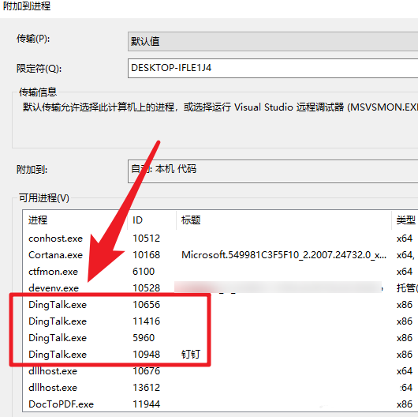This screenshot has height=417, width=418.
Task: Click ID cell 10168
Action: (147, 255)
